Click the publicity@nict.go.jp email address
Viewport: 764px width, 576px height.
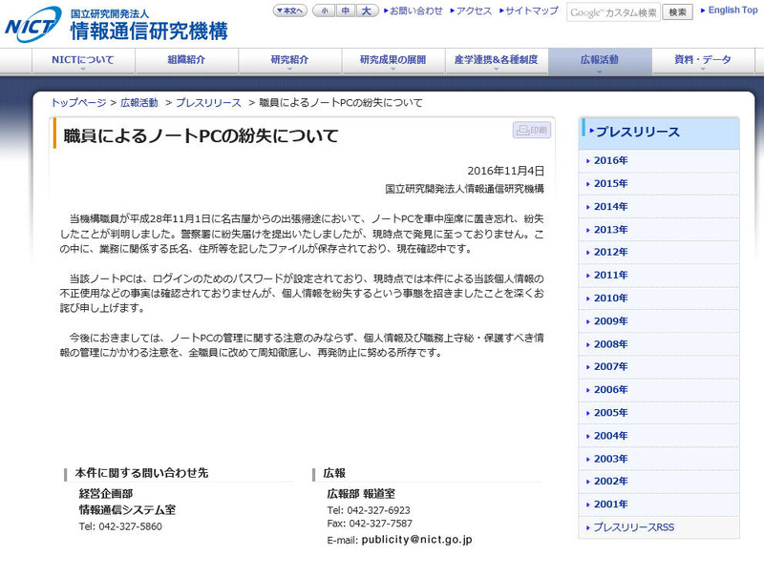click(x=416, y=540)
